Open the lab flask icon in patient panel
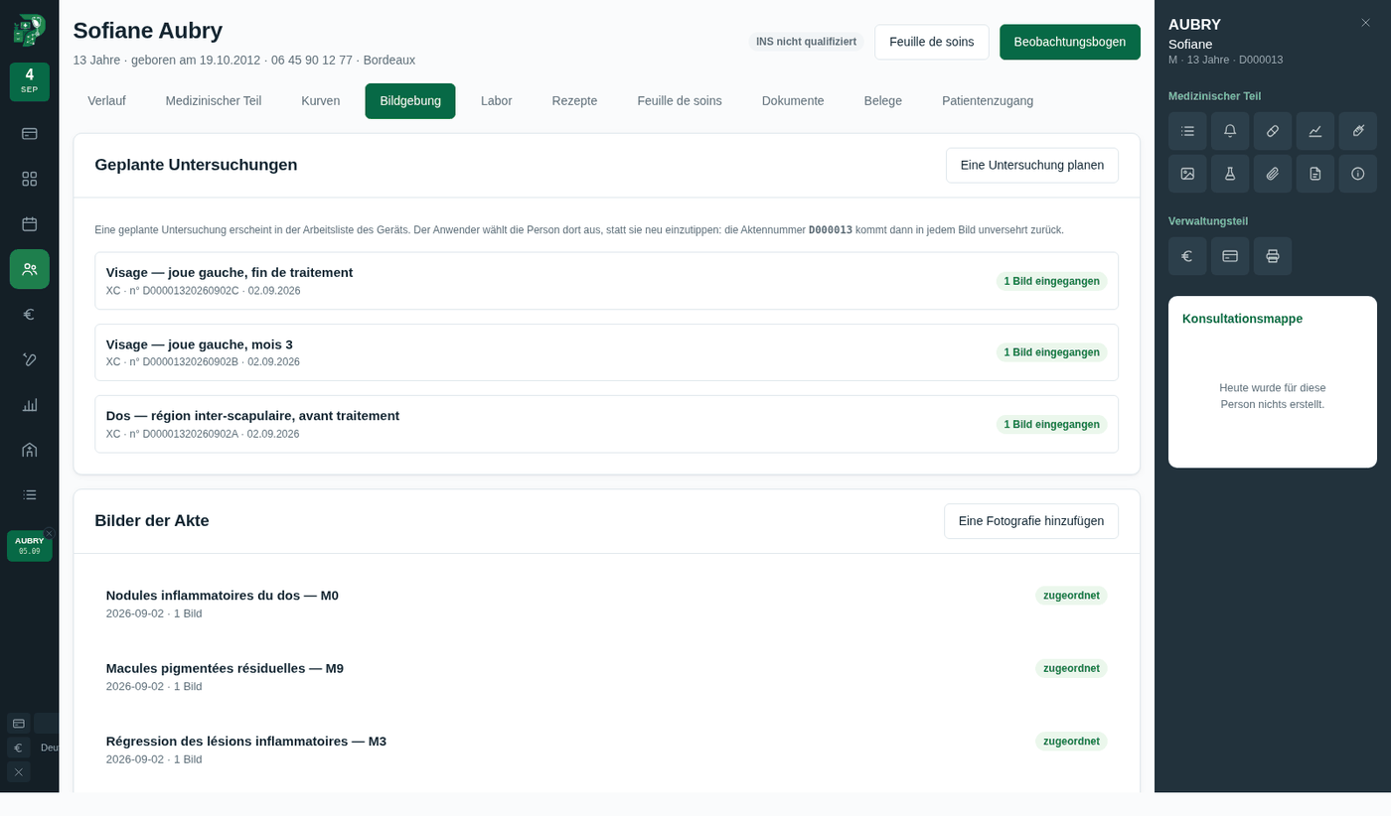Viewport: 1391px width, 816px height. 1230,174
